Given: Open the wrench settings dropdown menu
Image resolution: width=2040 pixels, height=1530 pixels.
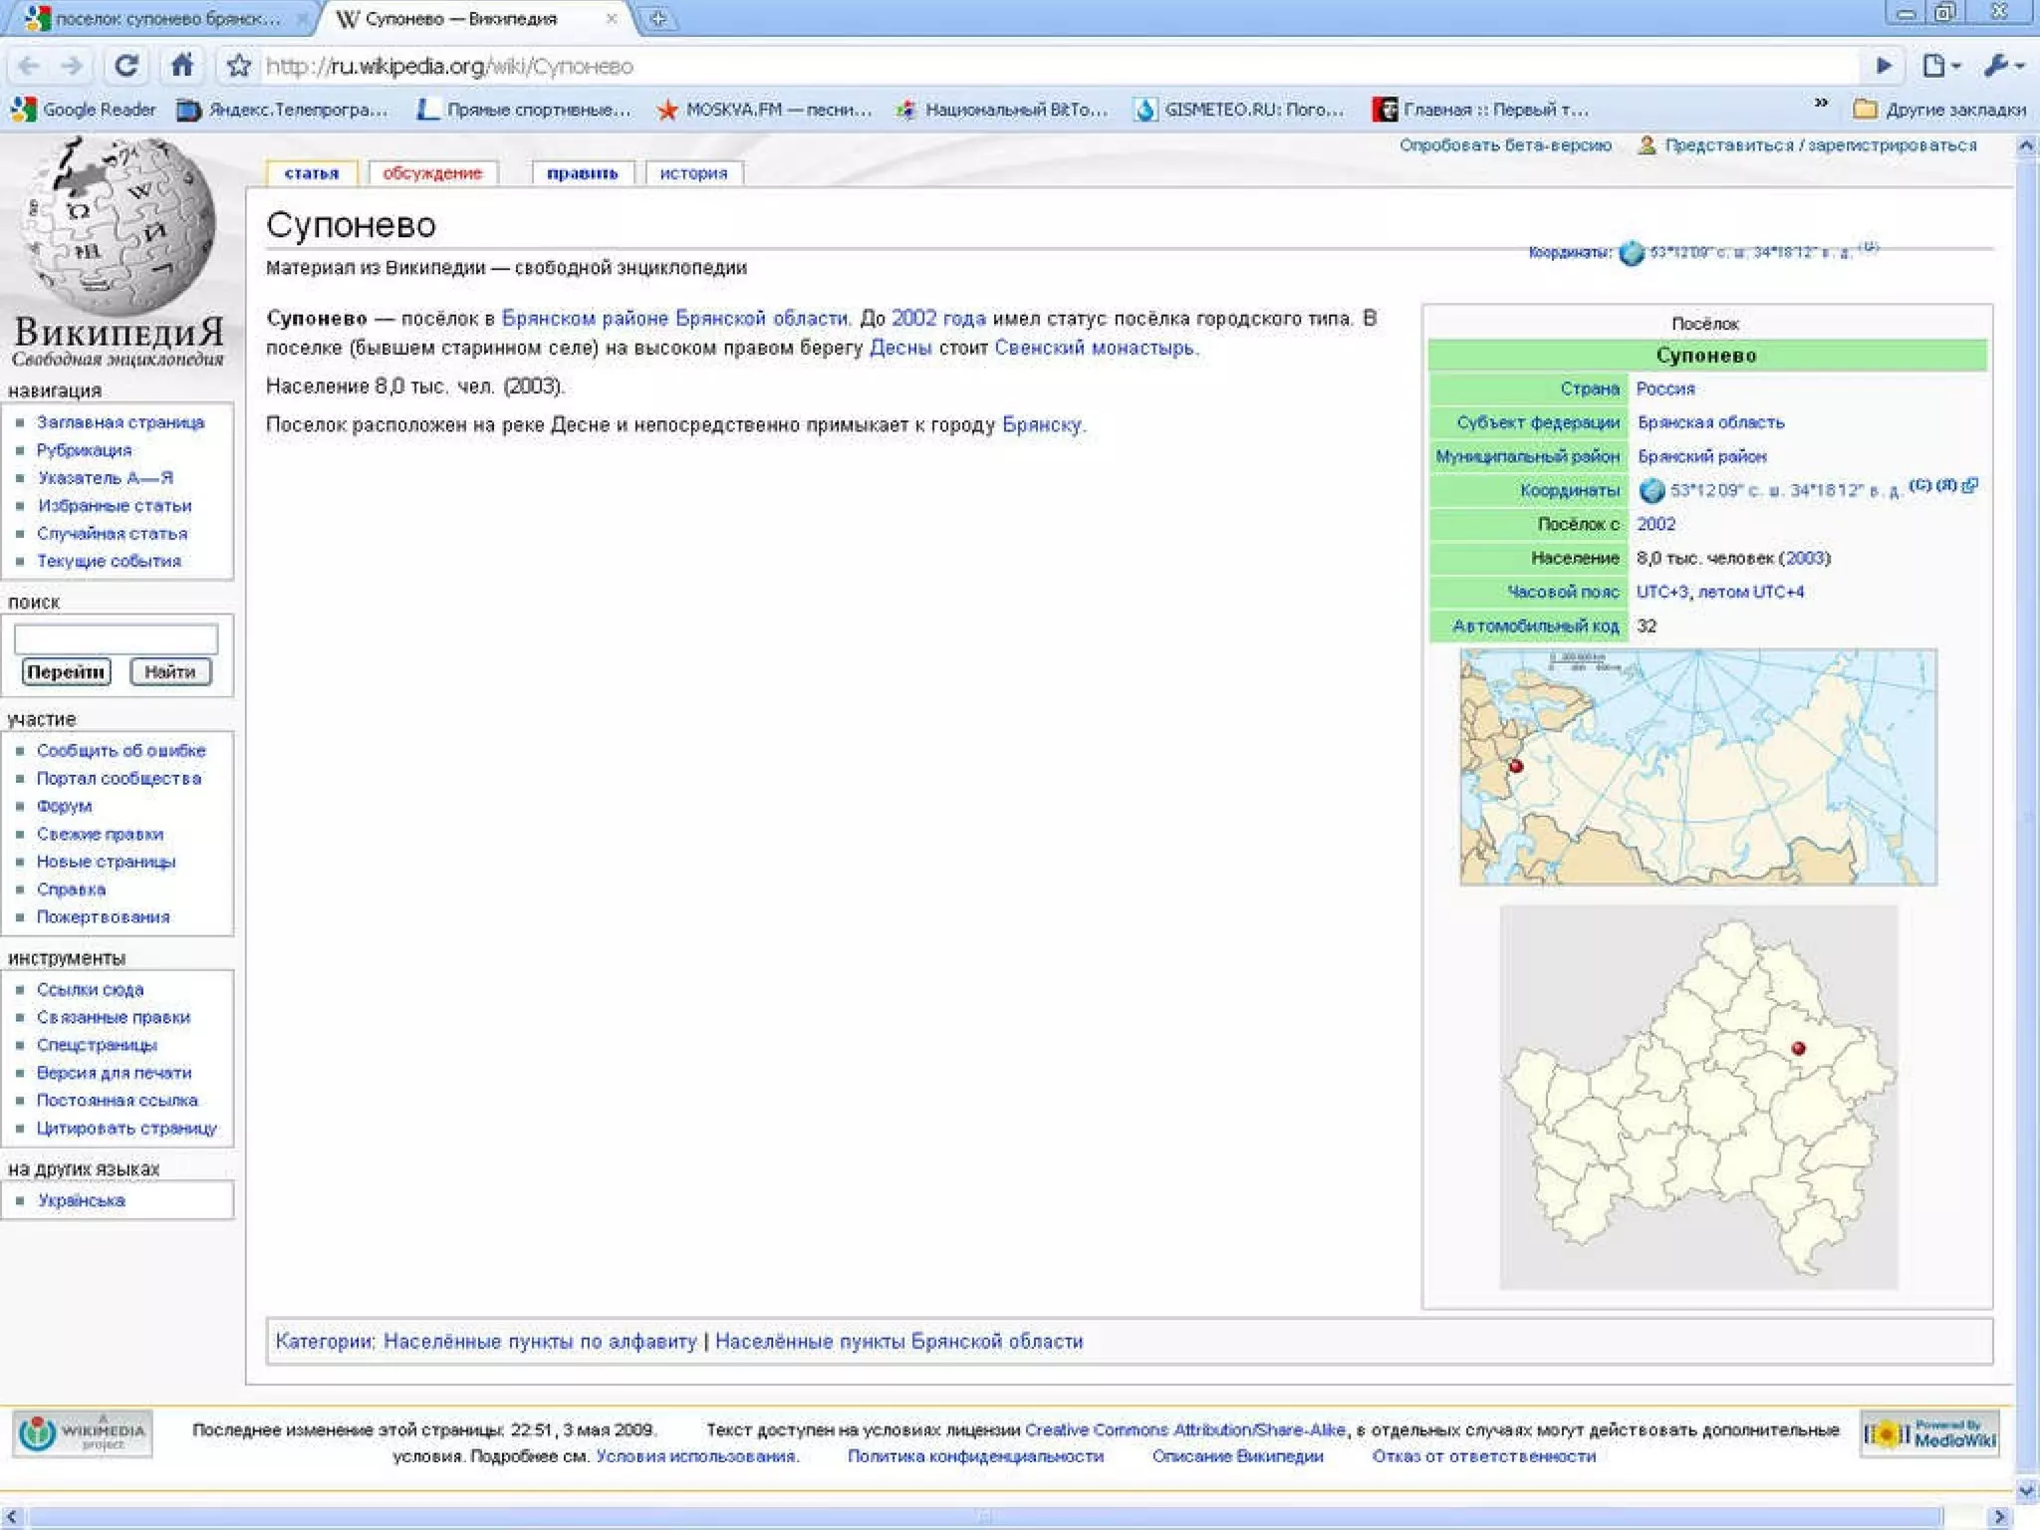Looking at the screenshot, I should (2003, 66).
